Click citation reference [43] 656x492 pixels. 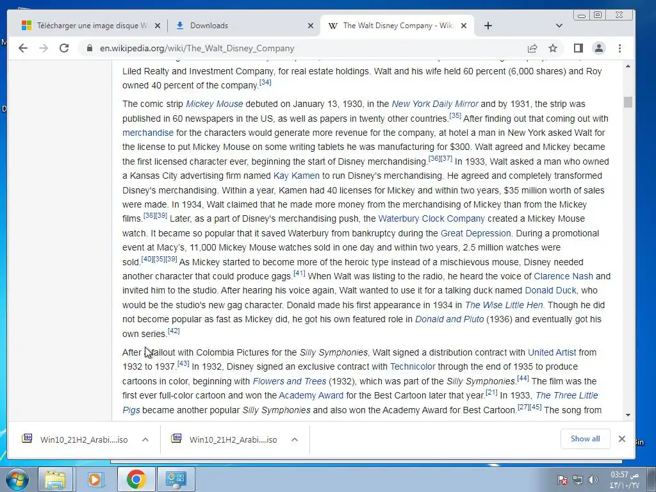tap(183, 363)
